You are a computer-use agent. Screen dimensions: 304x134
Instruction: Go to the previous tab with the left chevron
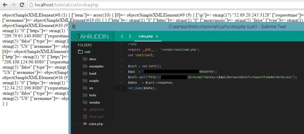coord(122,36)
